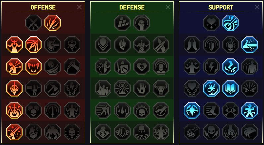Close the Support mastery panel
This screenshot has width=264, height=145.
[x=257, y=7]
